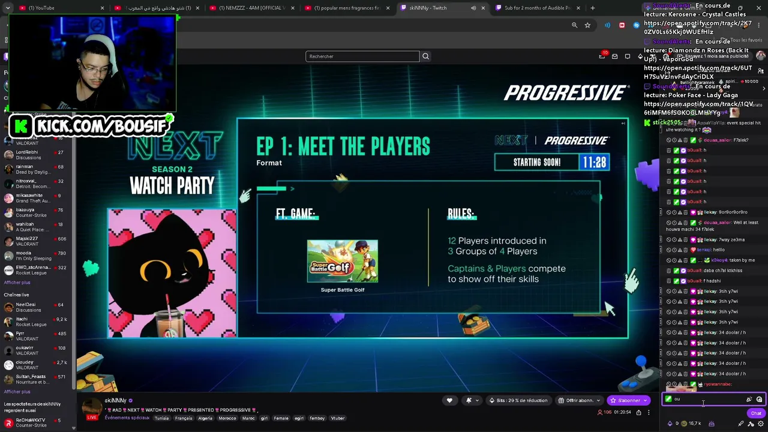Open wahibah channel in sidebar
This screenshot has height=432, width=768.
tap(36, 227)
